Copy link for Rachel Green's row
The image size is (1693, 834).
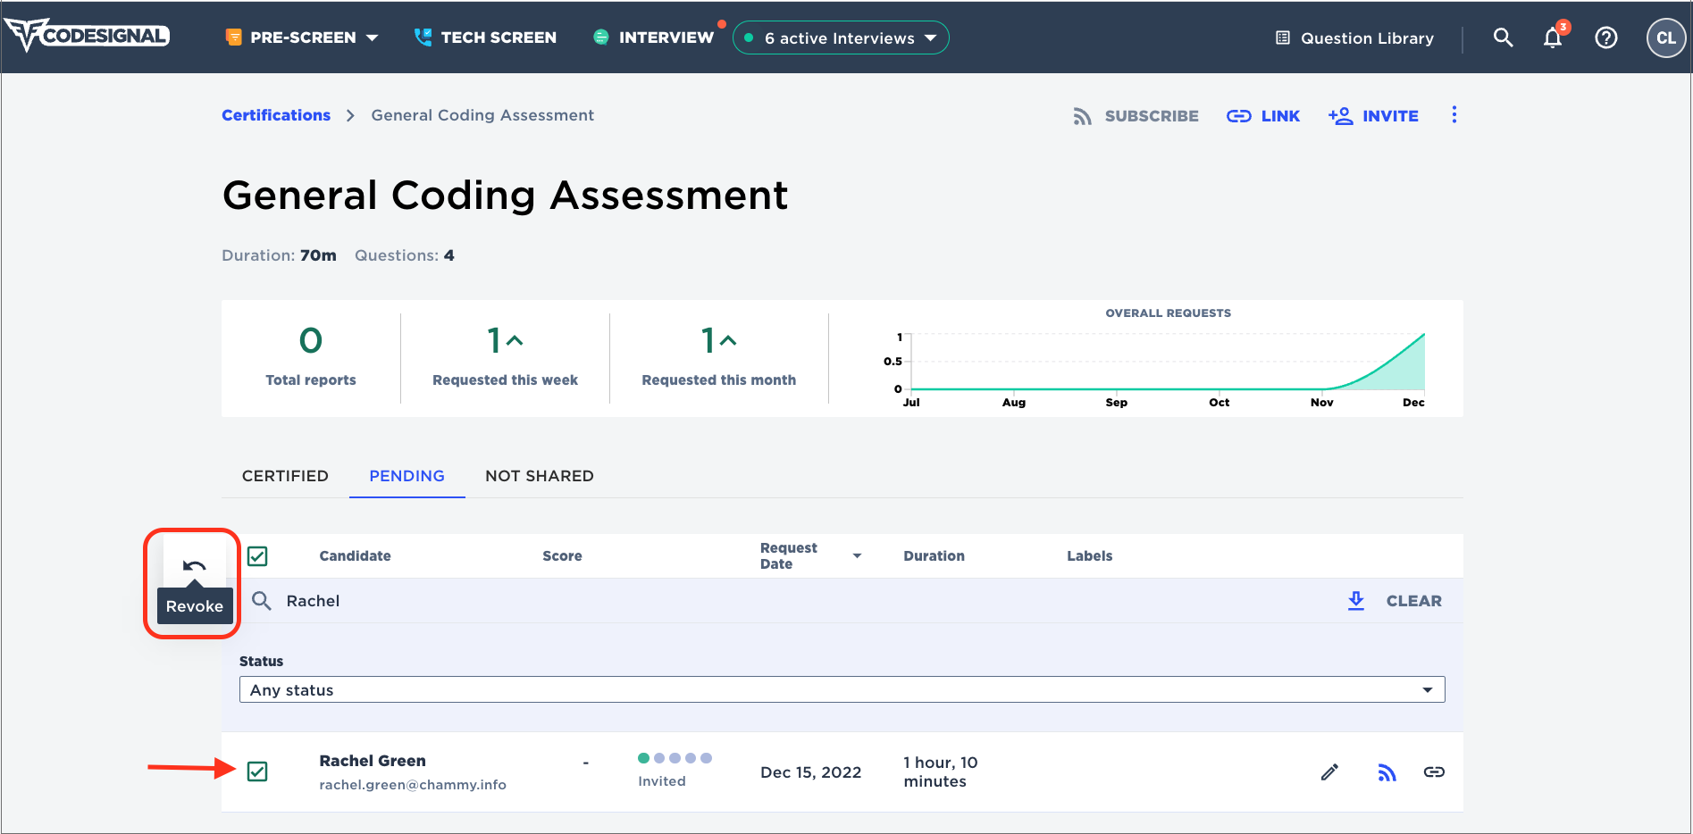1434,772
